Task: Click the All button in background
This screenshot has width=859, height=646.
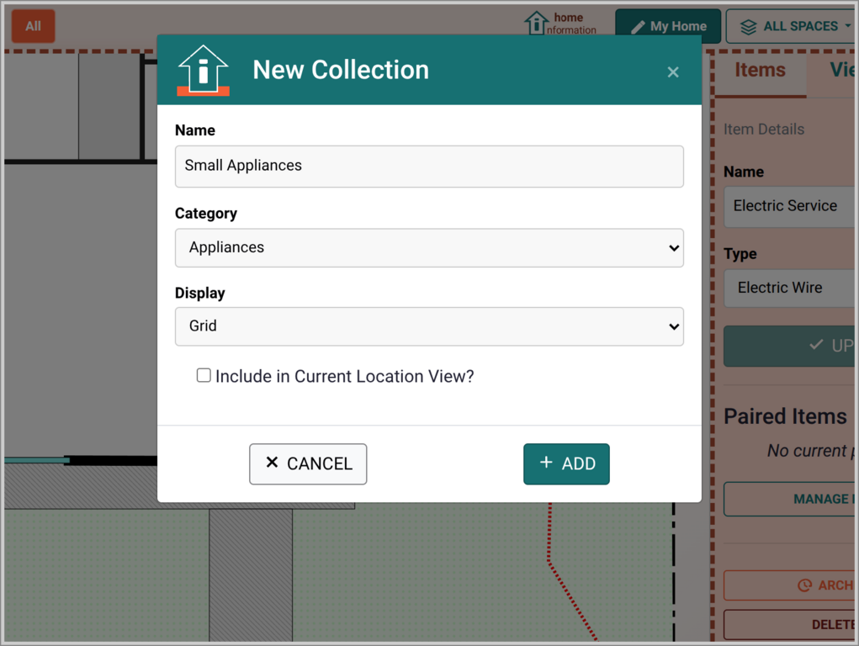Action: click(34, 26)
